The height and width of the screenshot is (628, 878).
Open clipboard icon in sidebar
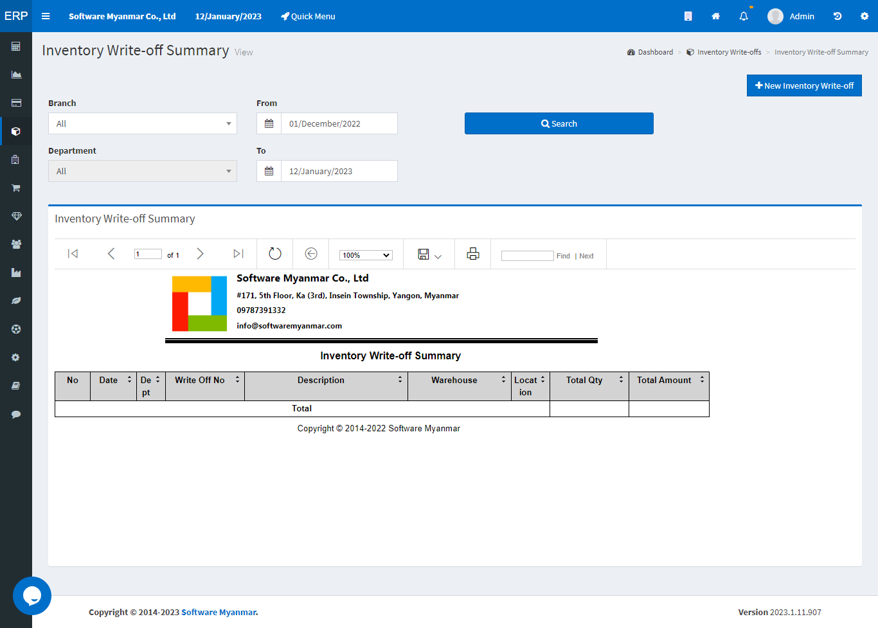pos(16,159)
